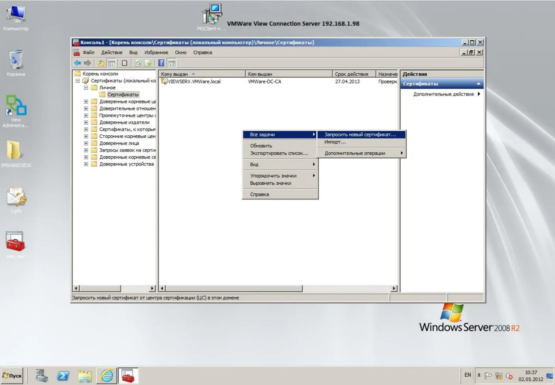The width and height of the screenshot is (555, 385).
Task: Select the VMWAREVIEW folder on the desktop
Action: coord(16,154)
